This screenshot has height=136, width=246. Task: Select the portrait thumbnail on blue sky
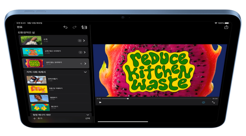click(39, 98)
